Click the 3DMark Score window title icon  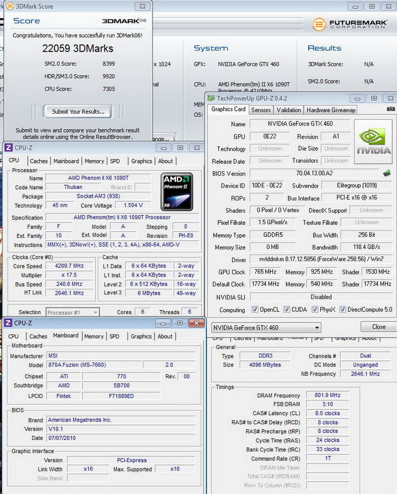[10, 6]
